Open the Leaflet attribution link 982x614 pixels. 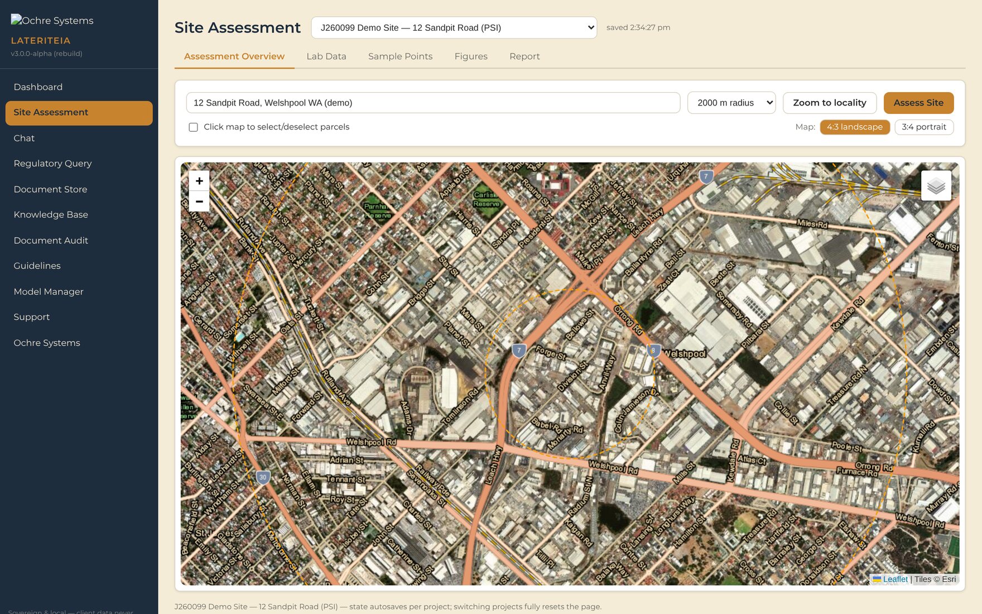point(895,579)
